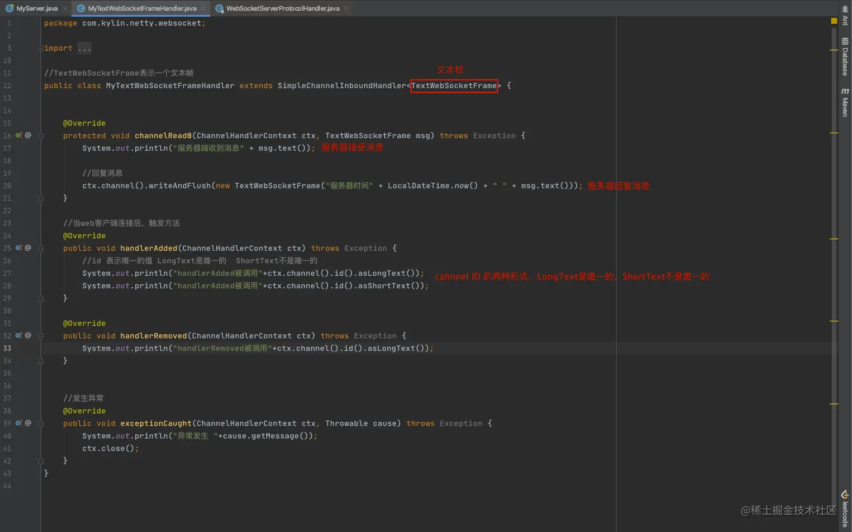
Task: Click ctx.close() on line 41
Action: pos(108,449)
